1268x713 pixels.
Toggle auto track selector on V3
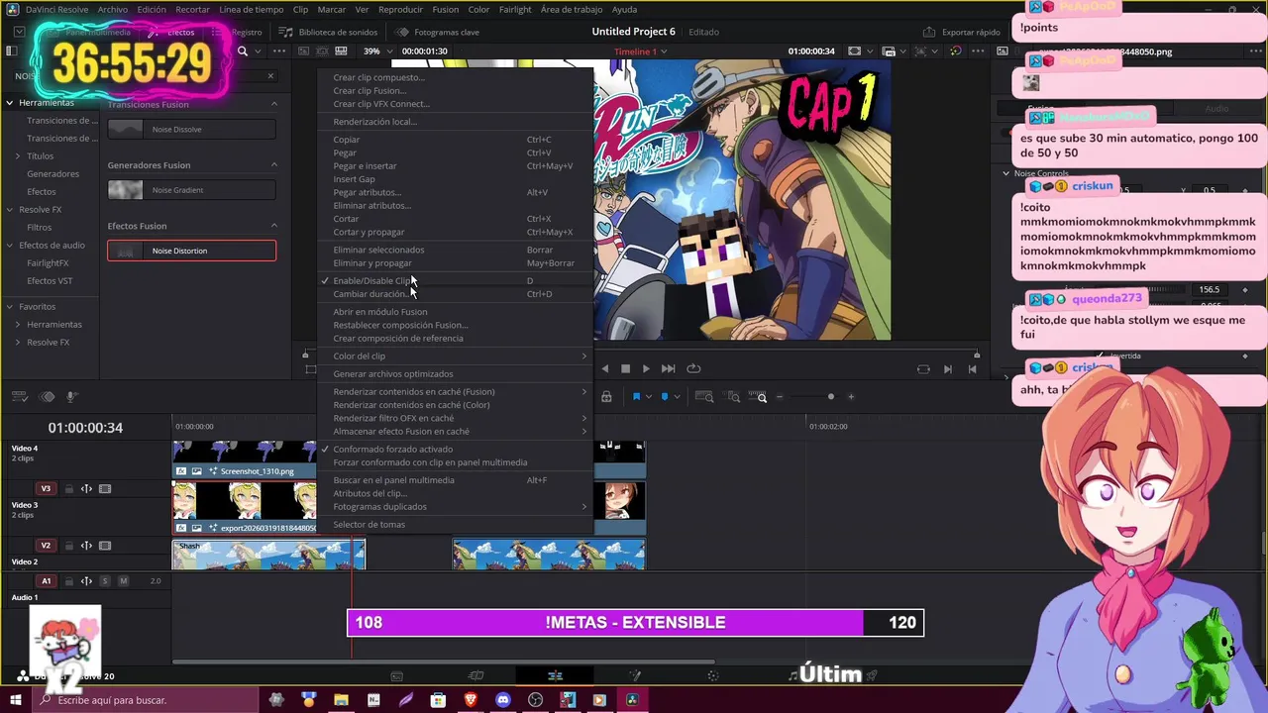pos(86,489)
